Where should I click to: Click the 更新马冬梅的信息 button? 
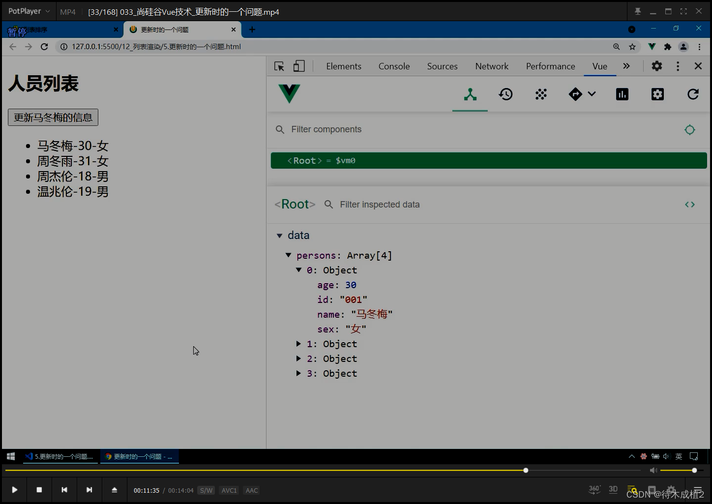tap(53, 118)
